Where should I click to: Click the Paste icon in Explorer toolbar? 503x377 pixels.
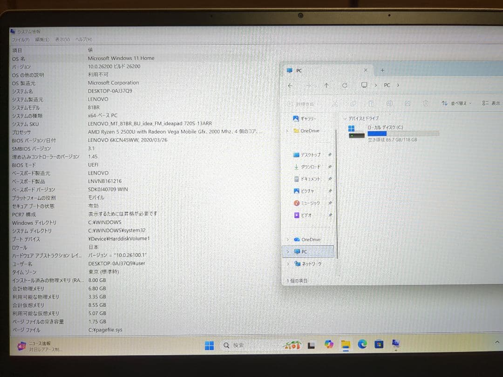pos(371,103)
